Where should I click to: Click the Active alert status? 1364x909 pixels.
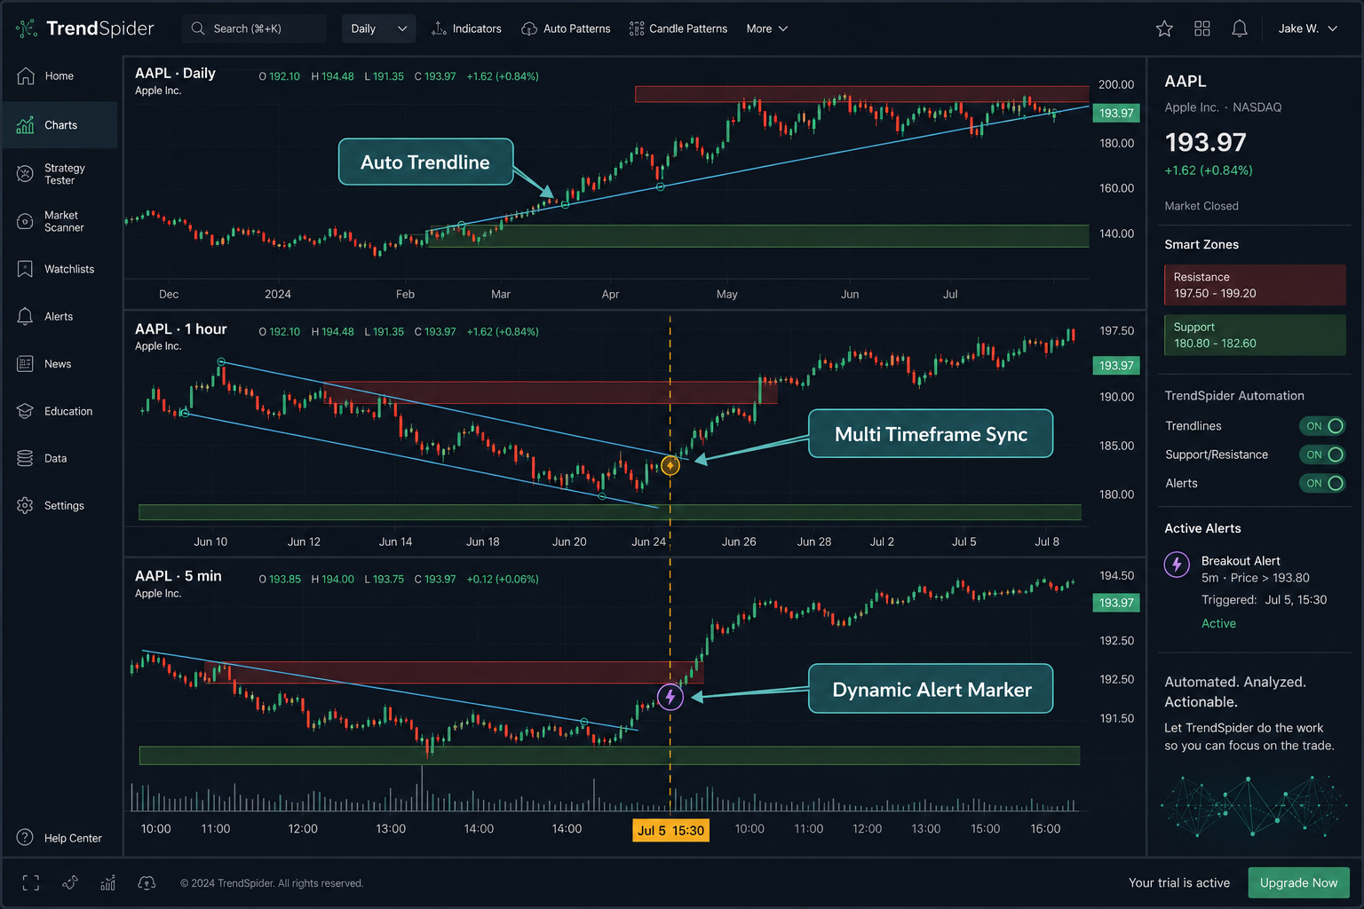coord(1218,623)
